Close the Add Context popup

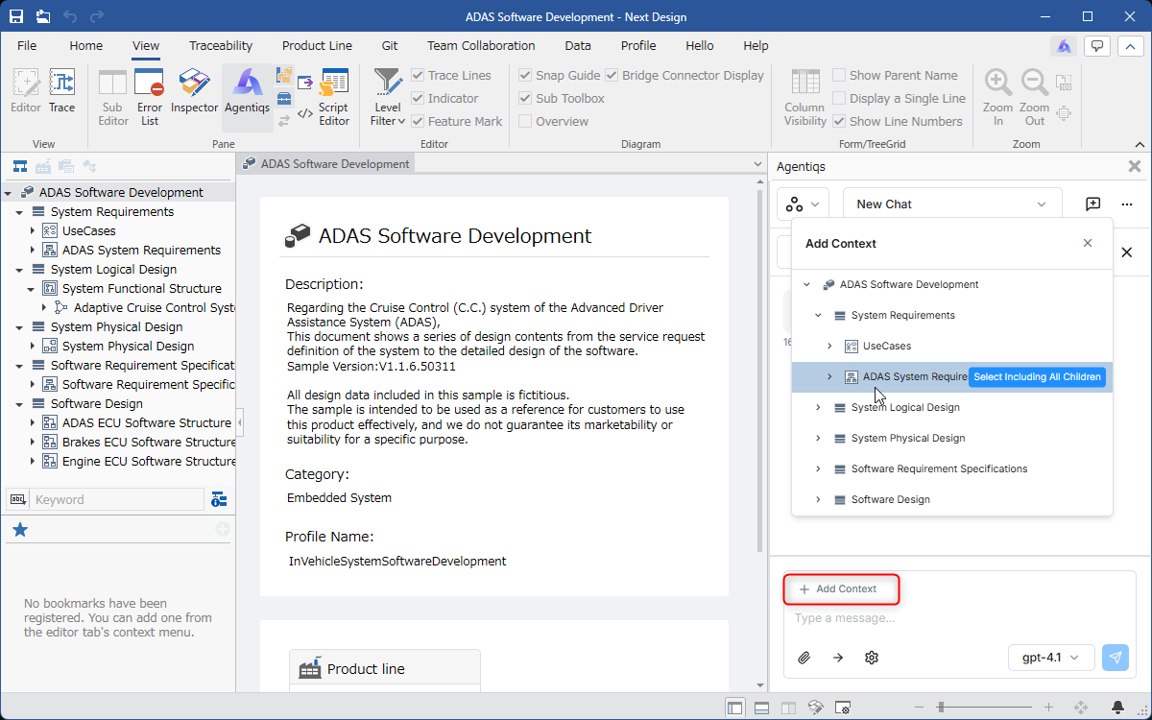1088,243
